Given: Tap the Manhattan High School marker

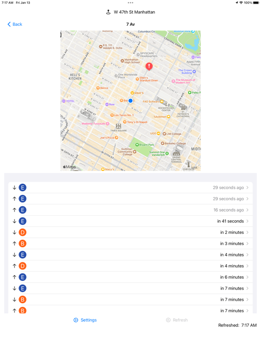Looking at the screenshot, I should point(122,61).
